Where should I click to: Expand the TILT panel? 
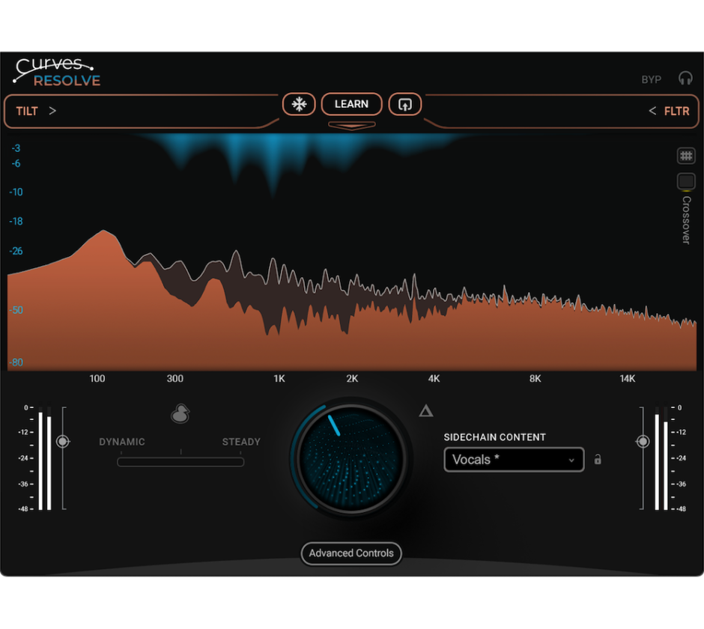click(36, 111)
